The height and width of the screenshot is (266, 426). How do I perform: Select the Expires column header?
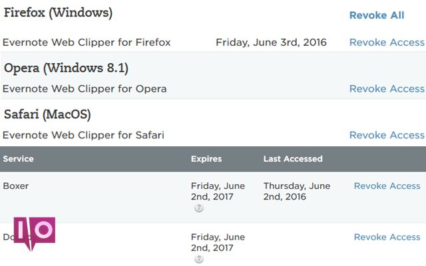tap(206, 159)
